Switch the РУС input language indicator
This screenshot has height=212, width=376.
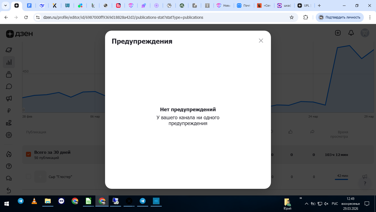[x=335, y=204]
